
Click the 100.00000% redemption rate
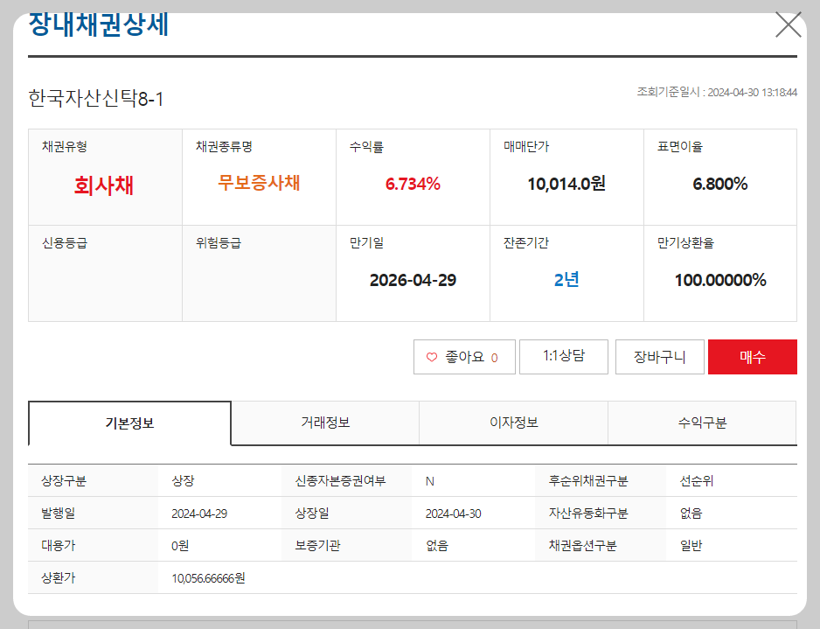pos(720,280)
